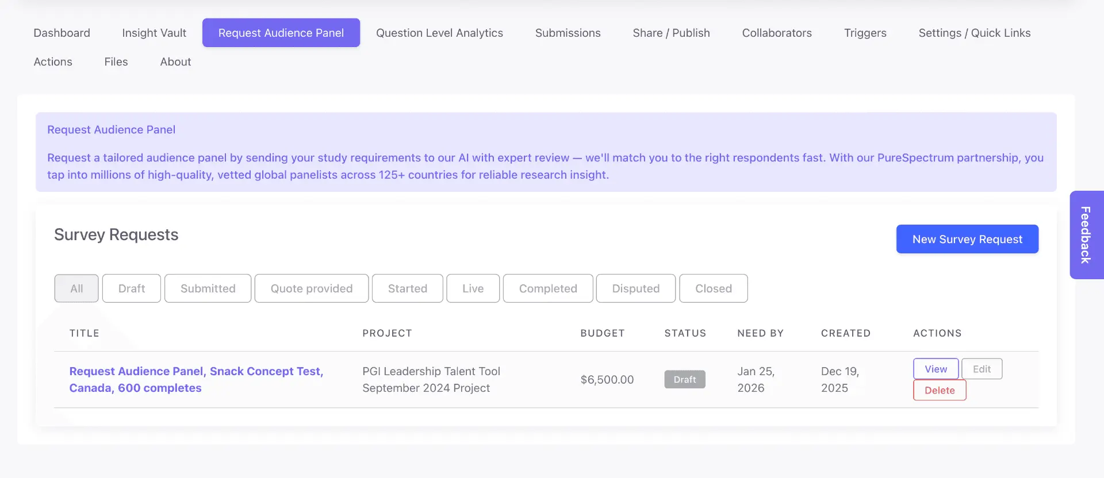Show only Submitted survey requests
This screenshot has width=1104, height=478.
point(208,288)
